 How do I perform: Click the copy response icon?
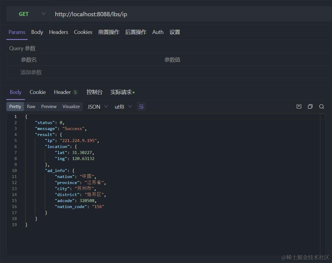pos(310,107)
